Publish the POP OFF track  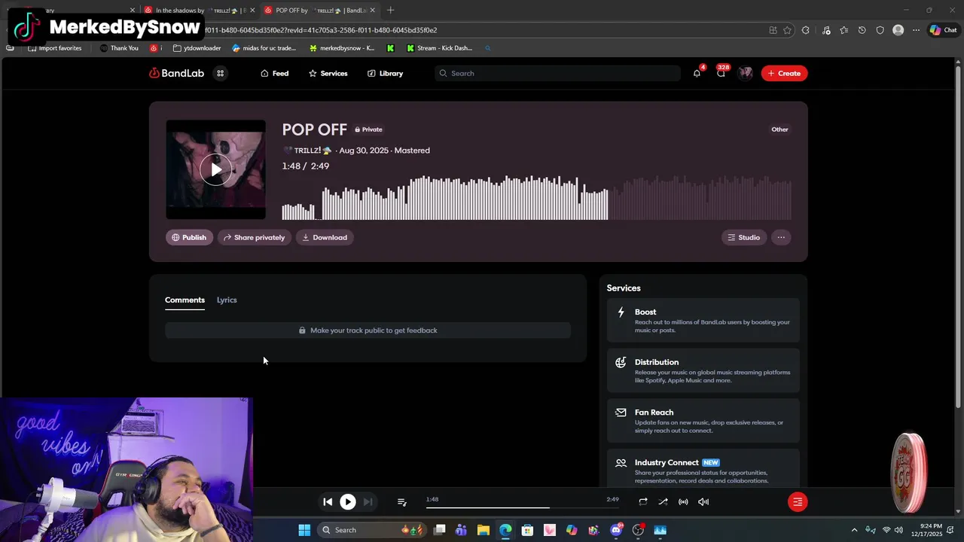tap(189, 237)
